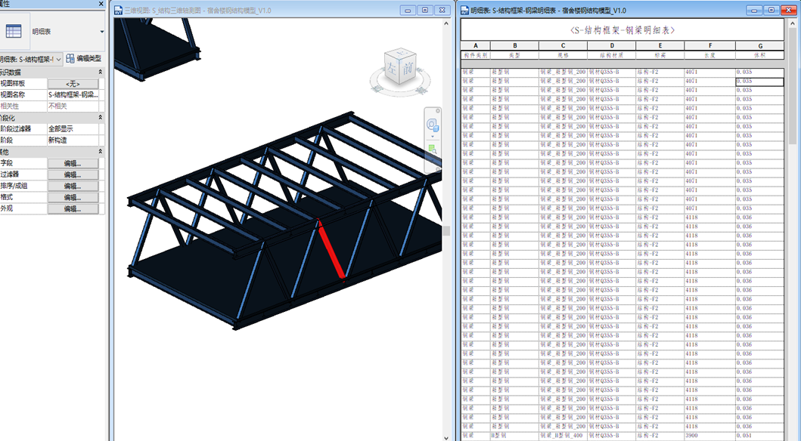This screenshot has width=801, height=441.
Task: Select the red highlighted diagonal beam
Action: [x=331, y=250]
